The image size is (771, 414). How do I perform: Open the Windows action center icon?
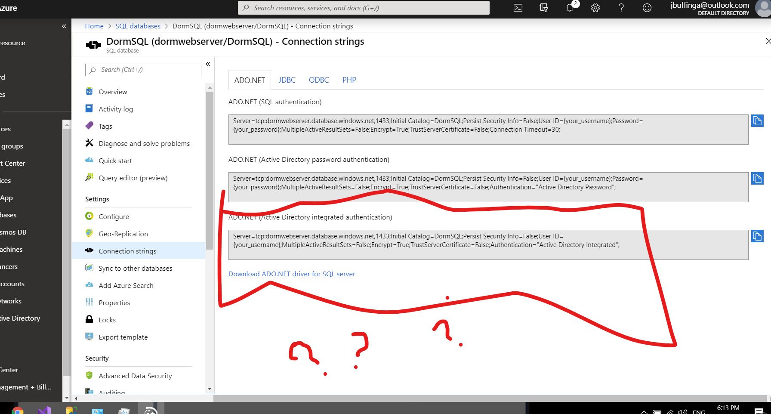759,411
